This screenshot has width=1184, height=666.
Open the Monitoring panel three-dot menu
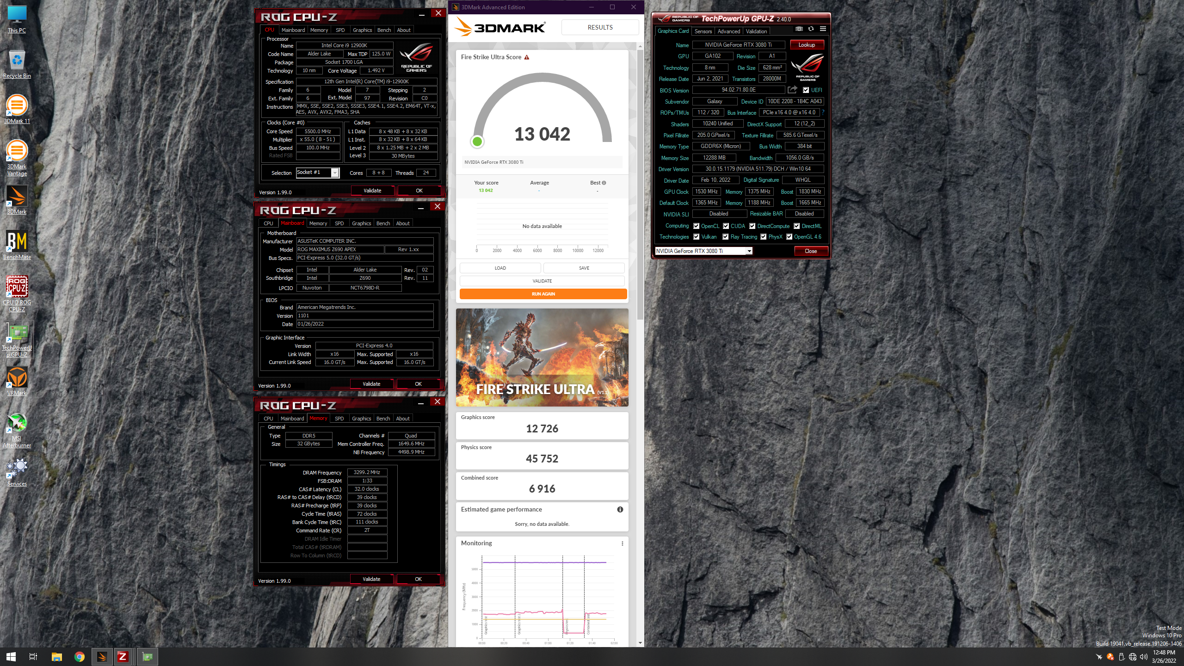(622, 543)
